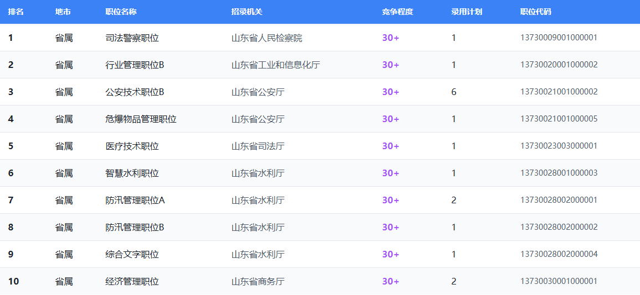Click the 30+ competition value for 防汛管理职位A
The image size is (640, 295).
point(390,201)
